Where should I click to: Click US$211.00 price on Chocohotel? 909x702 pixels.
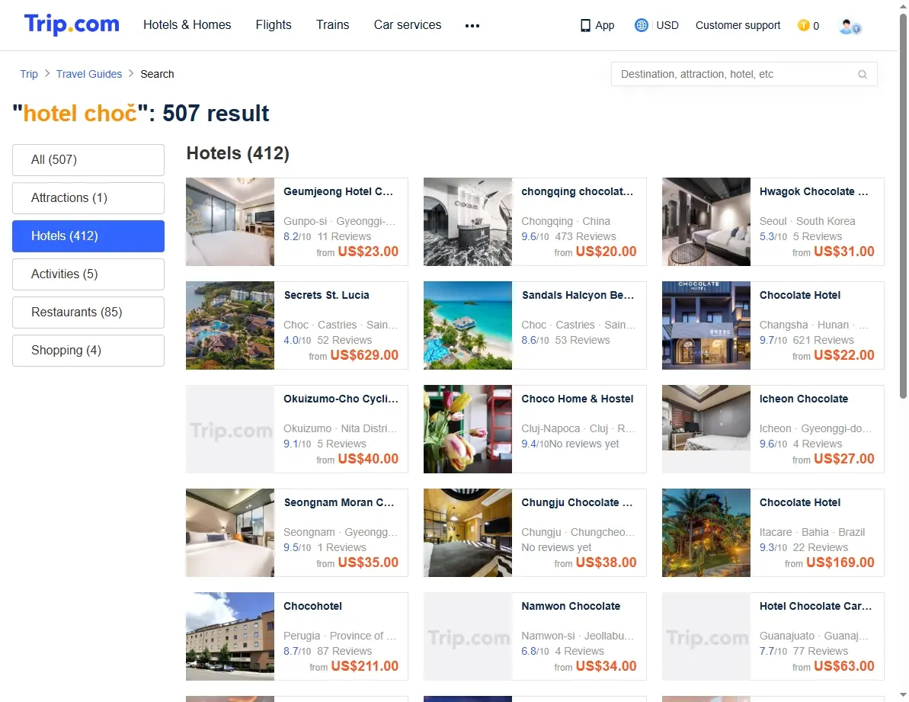point(365,667)
